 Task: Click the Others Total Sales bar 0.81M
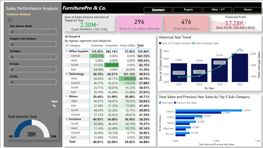[209, 111]
